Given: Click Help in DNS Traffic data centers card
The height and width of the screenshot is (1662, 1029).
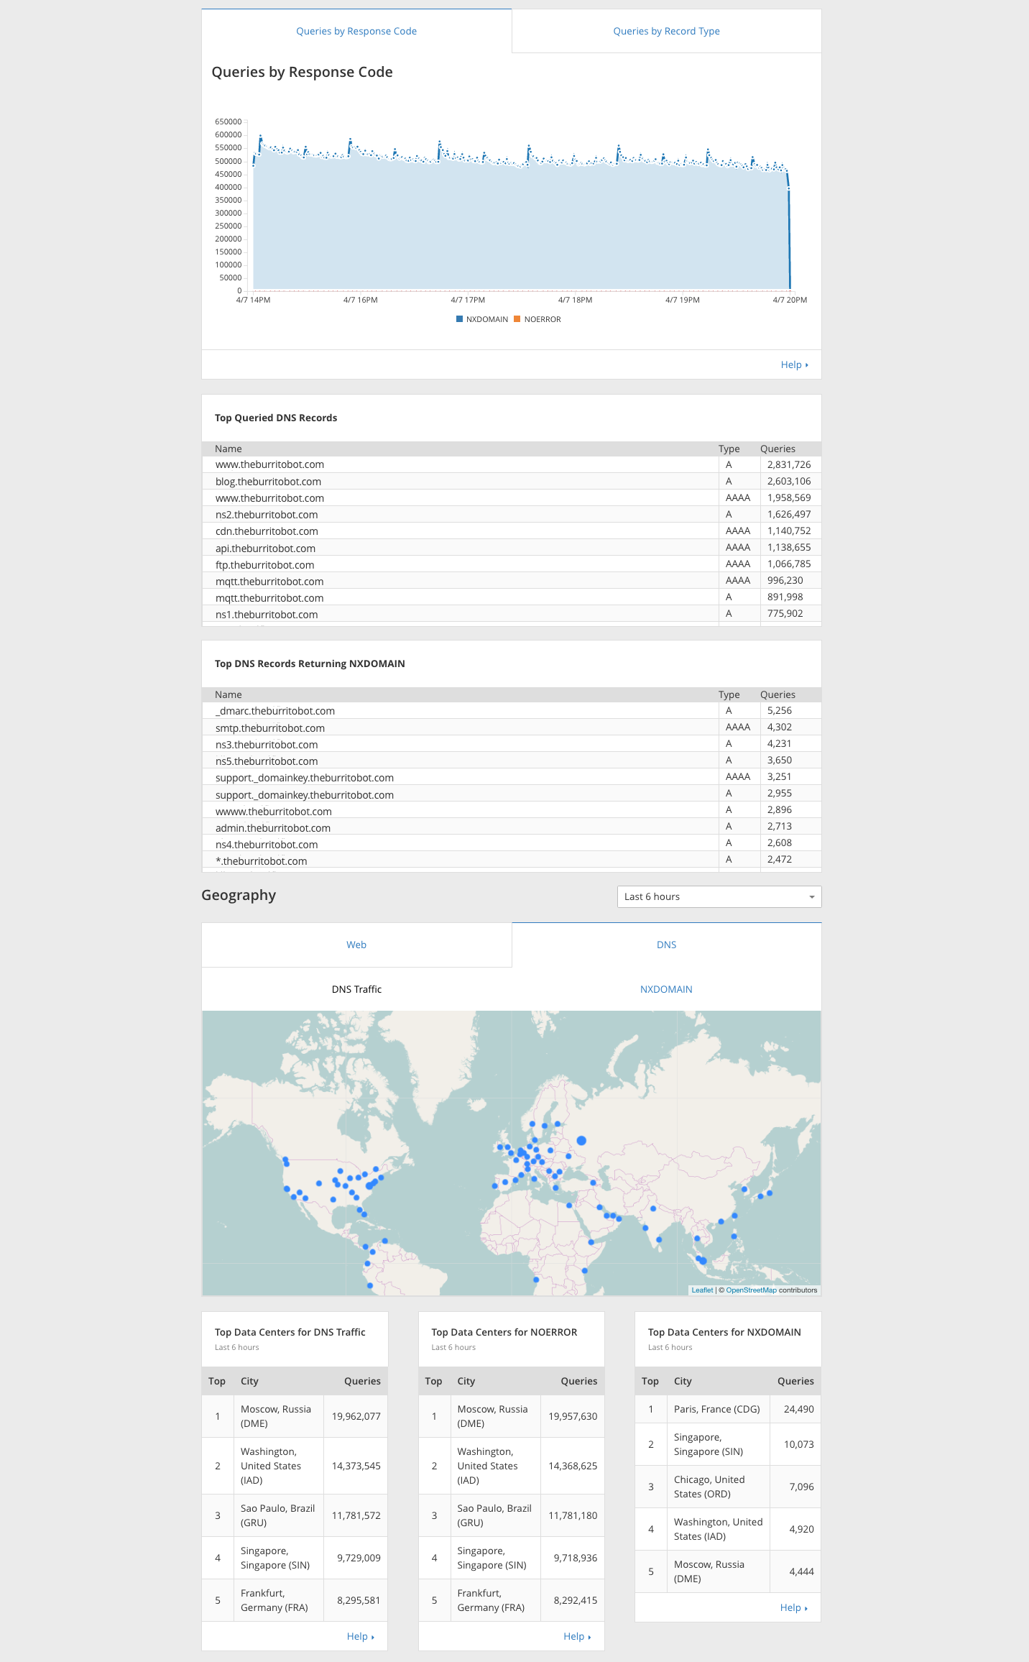Looking at the screenshot, I should coord(359,1636).
